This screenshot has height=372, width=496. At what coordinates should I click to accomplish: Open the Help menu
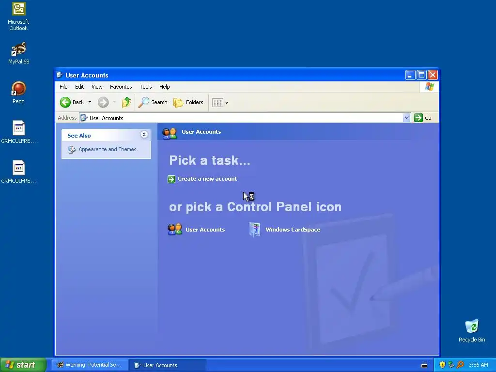coord(164,87)
